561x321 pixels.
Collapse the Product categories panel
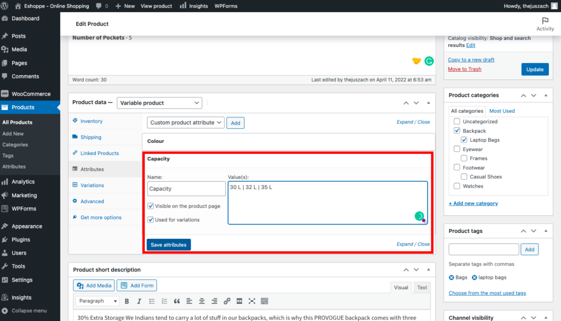(x=546, y=95)
